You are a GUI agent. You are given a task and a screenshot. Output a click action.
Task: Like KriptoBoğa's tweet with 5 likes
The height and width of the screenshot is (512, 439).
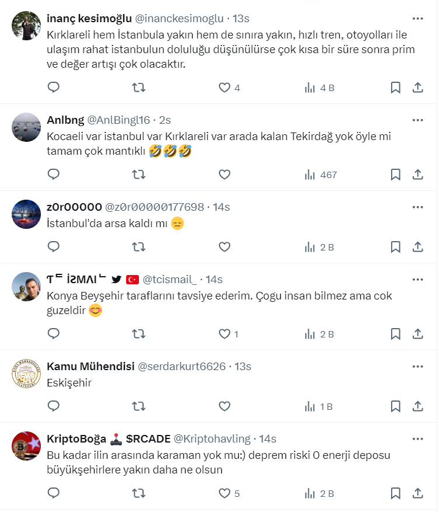click(225, 493)
